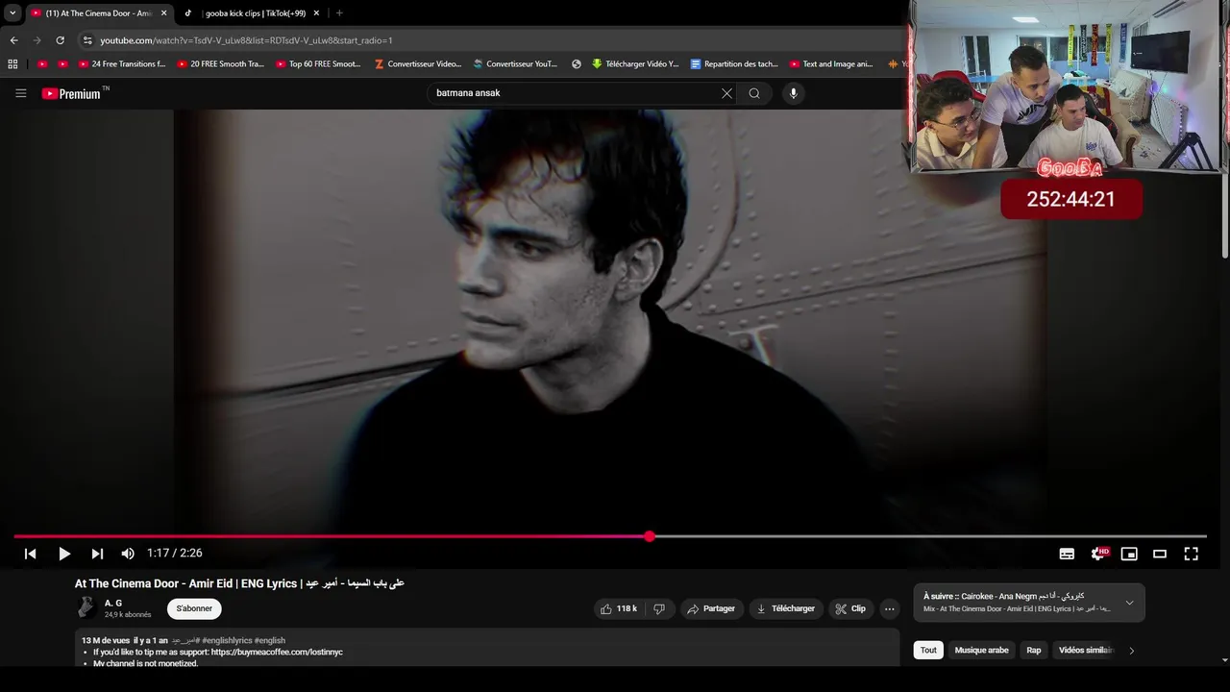Image resolution: width=1230 pixels, height=692 pixels.
Task: Enter full screen mode
Action: point(1191,554)
